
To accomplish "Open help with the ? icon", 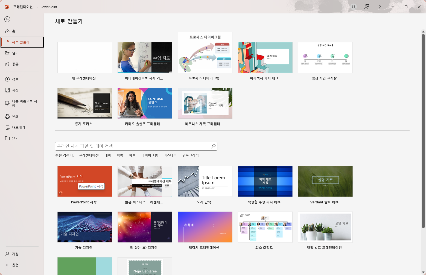I will 380,7.
